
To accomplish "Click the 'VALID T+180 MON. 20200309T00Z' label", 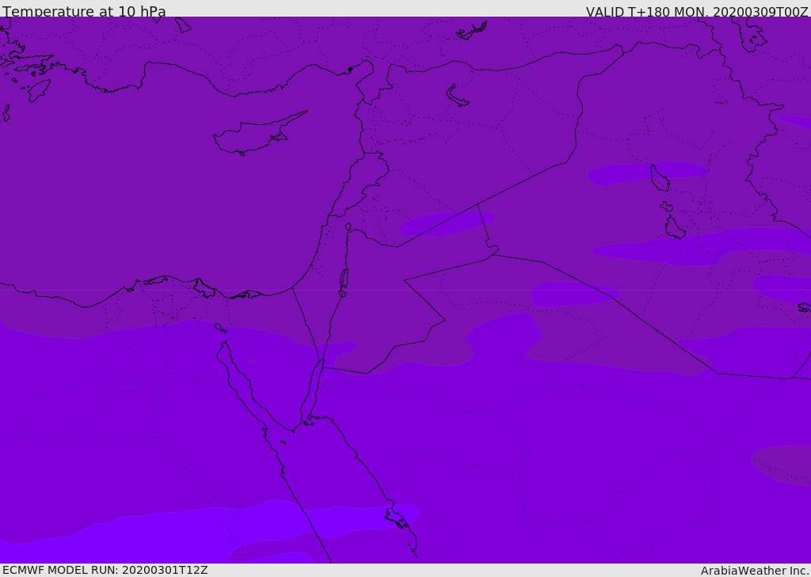I will coord(697,12).
